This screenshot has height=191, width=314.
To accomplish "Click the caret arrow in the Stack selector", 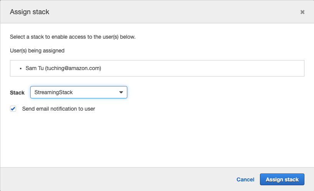I will pyautogui.click(x=121, y=92).
